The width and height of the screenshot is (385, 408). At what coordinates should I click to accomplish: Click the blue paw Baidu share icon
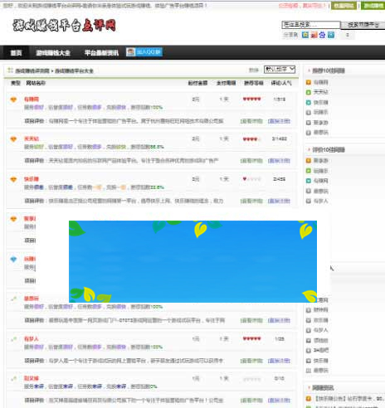(x=322, y=35)
